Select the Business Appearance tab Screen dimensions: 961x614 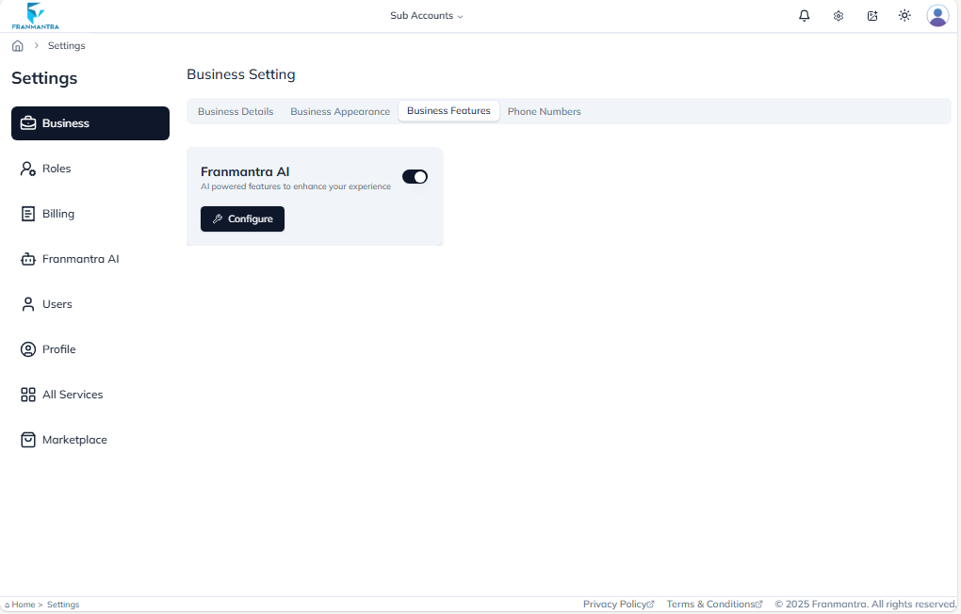click(x=339, y=111)
